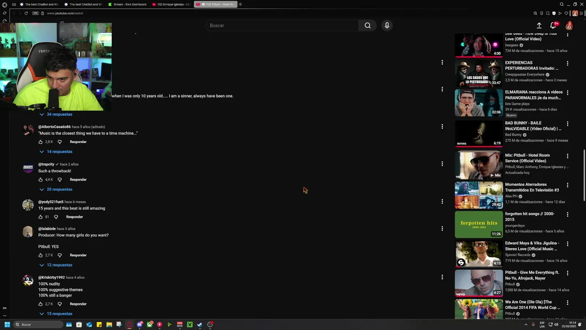Open ELMARIANA reacciona video thumbnail
Image resolution: width=586 pixels, height=330 pixels.
click(478, 103)
